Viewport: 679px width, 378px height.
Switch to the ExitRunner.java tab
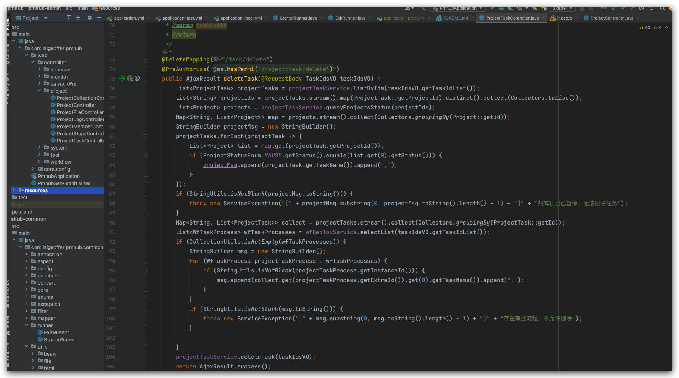pyautogui.click(x=350, y=18)
